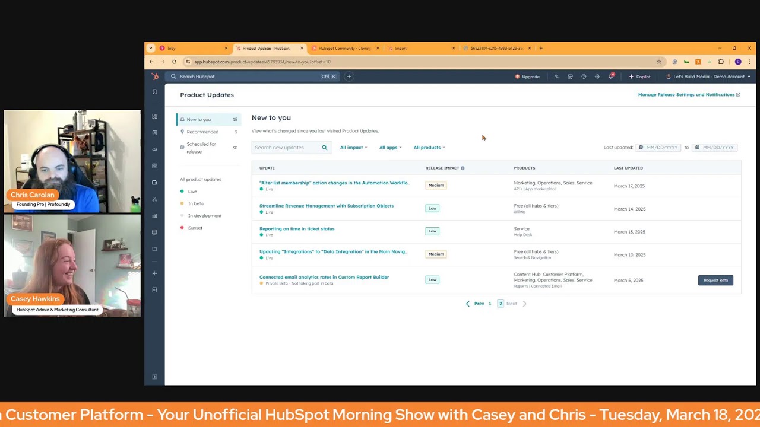
Task: Open CRM contacts icon in sidebar
Action: (154, 133)
